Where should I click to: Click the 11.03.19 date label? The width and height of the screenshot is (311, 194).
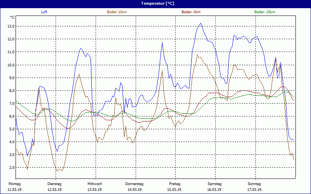point(14,190)
